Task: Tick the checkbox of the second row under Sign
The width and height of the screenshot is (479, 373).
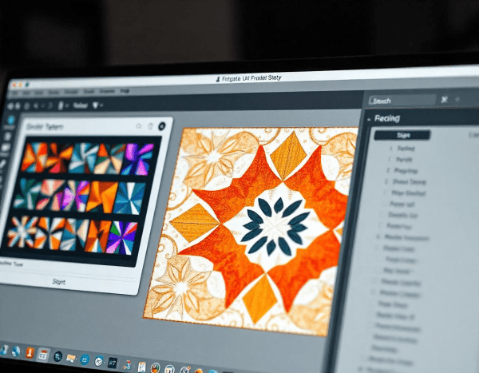Action: click(390, 159)
